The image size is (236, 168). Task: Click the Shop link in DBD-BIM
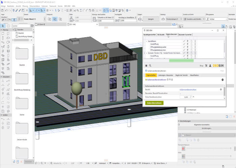pyautogui.click(x=201, y=66)
